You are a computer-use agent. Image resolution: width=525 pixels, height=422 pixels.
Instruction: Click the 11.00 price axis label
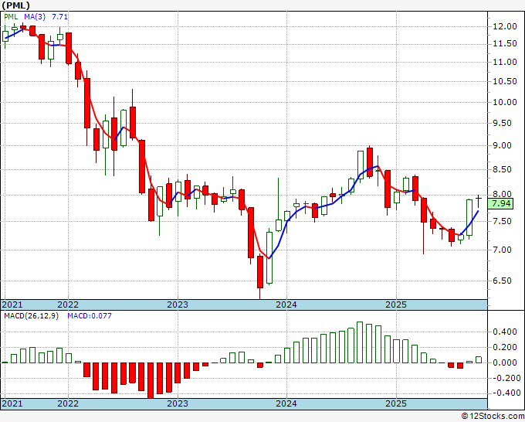coord(505,62)
